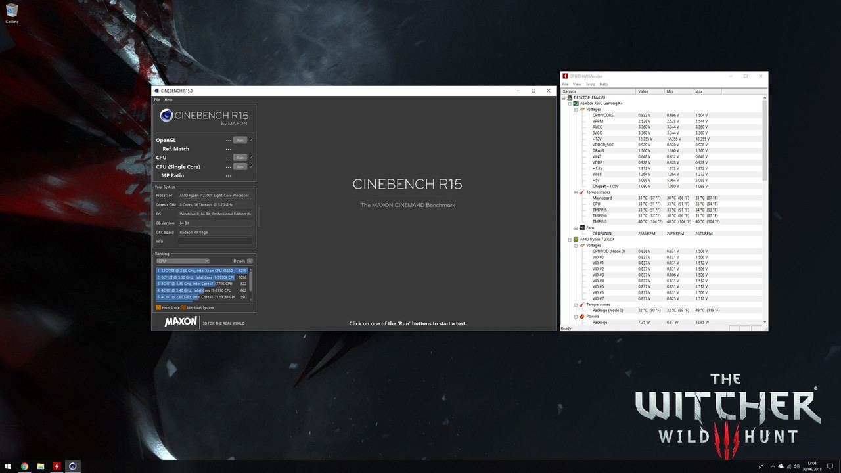This screenshot has height=473, width=841.
Task: Collapse the DESKTOP-EFA4S8J tree node
Action: pyautogui.click(x=564, y=97)
